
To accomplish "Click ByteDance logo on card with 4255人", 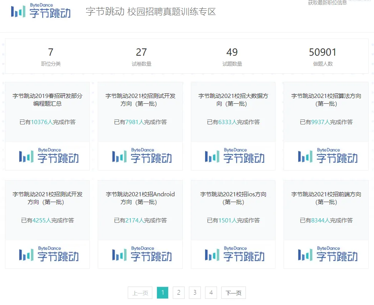I will pos(48,254).
